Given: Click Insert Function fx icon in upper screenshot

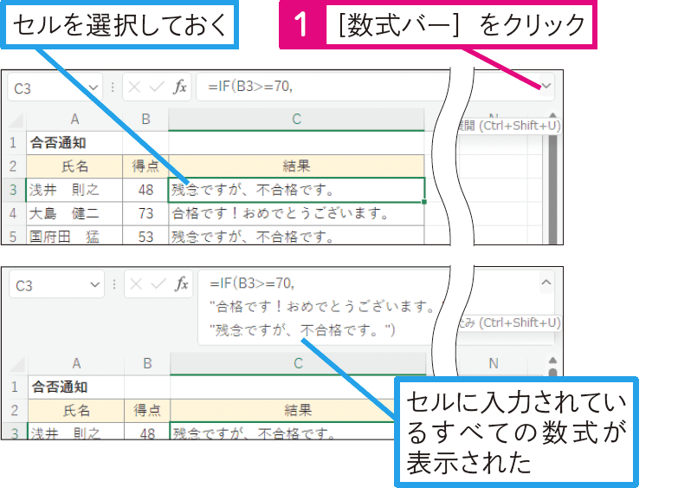Looking at the screenshot, I should pos(180,87).
